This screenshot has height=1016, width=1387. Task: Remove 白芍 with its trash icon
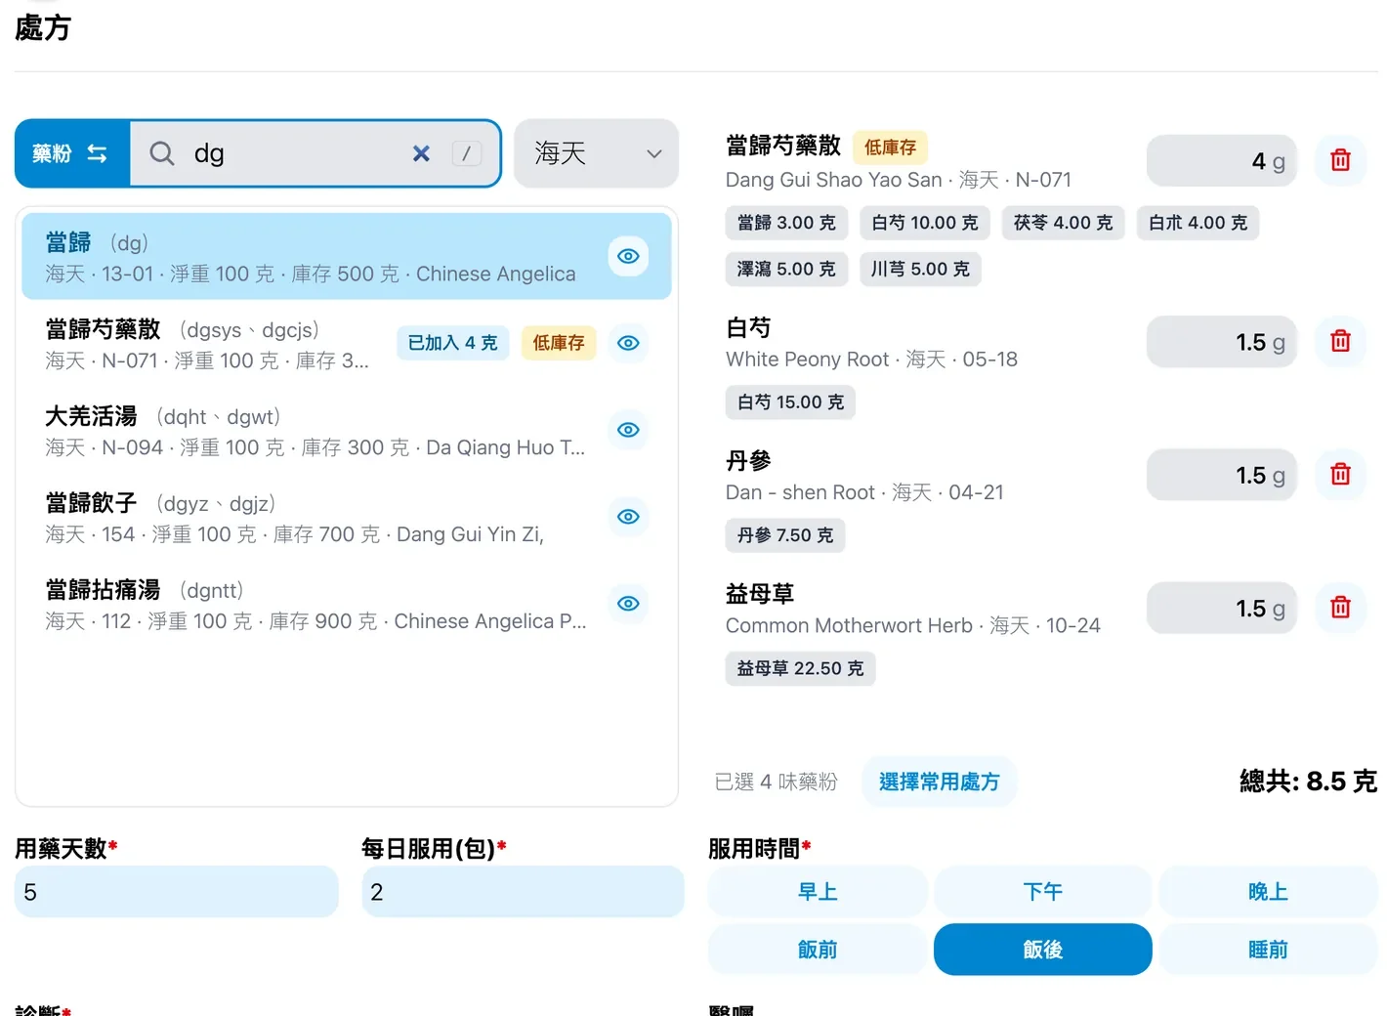point(1340,341)
